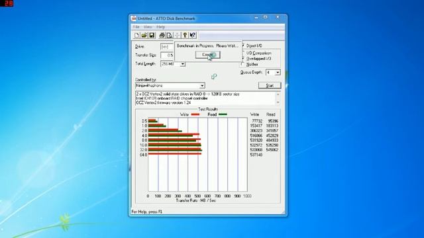424x238 pixels.
Task: Click the 'Transfer Rate - MB / Sec' axis label
Action: [x=196, y=200]
